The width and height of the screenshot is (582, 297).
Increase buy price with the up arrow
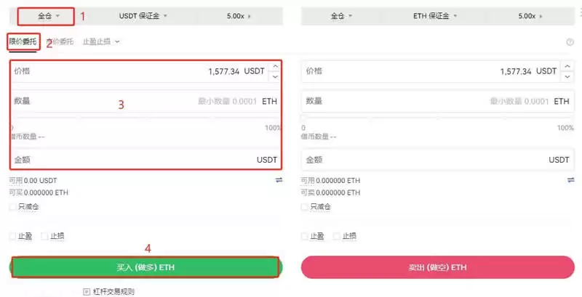[x=274, y=67]
